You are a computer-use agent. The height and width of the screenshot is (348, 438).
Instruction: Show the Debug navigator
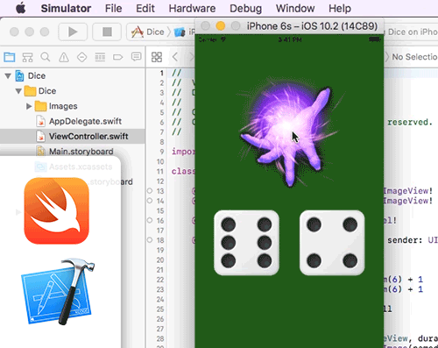[x=100, y=57]
